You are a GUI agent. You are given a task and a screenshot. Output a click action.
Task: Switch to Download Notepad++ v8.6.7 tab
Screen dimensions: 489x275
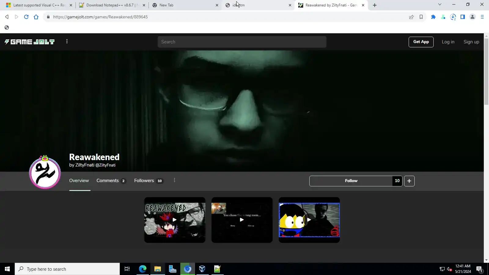pos(111,5)
